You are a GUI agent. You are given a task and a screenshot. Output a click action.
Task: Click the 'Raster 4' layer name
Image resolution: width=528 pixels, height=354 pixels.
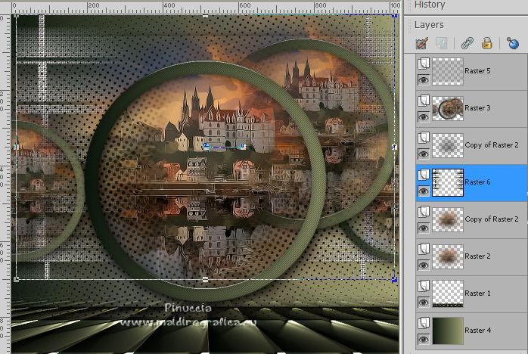pos(477,331)
